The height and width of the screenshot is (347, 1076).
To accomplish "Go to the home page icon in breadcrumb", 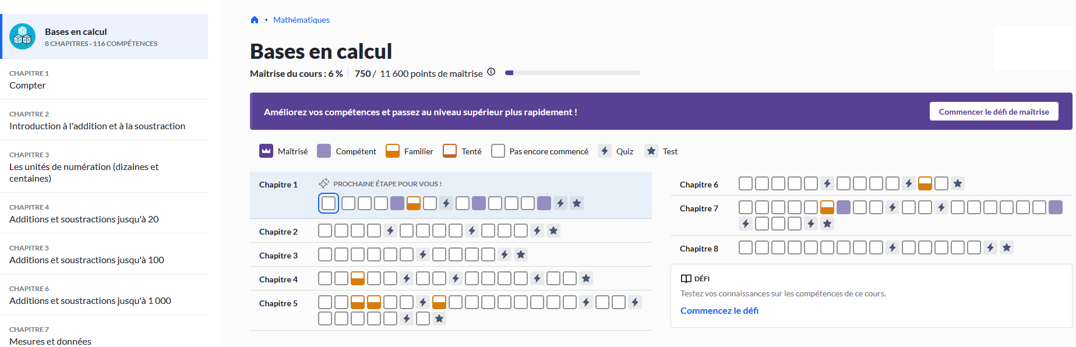I will 255,20.
